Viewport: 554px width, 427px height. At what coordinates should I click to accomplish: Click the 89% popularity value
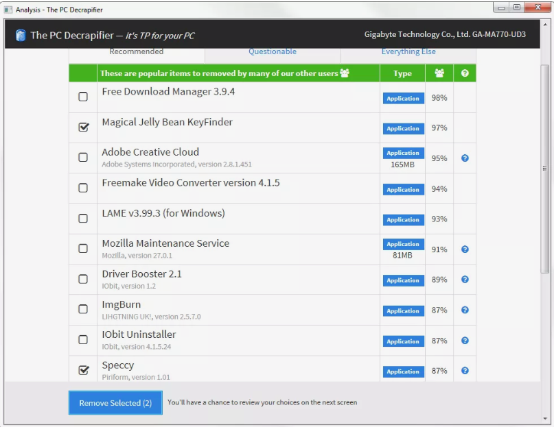coord(439,280)
